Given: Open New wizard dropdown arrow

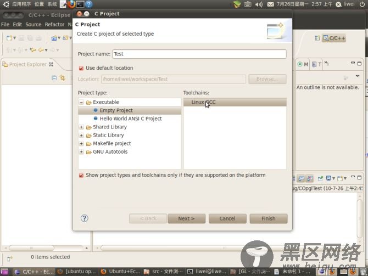Looking at the screenshot, I should pyautogui.click(x=14, y=38).
